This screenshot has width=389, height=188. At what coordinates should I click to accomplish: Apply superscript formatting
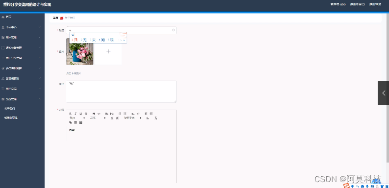(x=138, y=114)
